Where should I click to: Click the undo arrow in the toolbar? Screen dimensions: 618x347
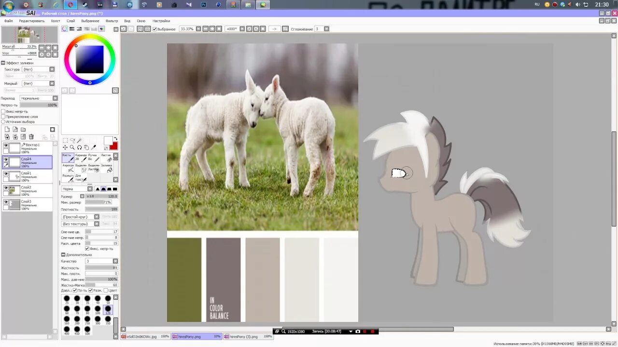click(x=124, y=29)
